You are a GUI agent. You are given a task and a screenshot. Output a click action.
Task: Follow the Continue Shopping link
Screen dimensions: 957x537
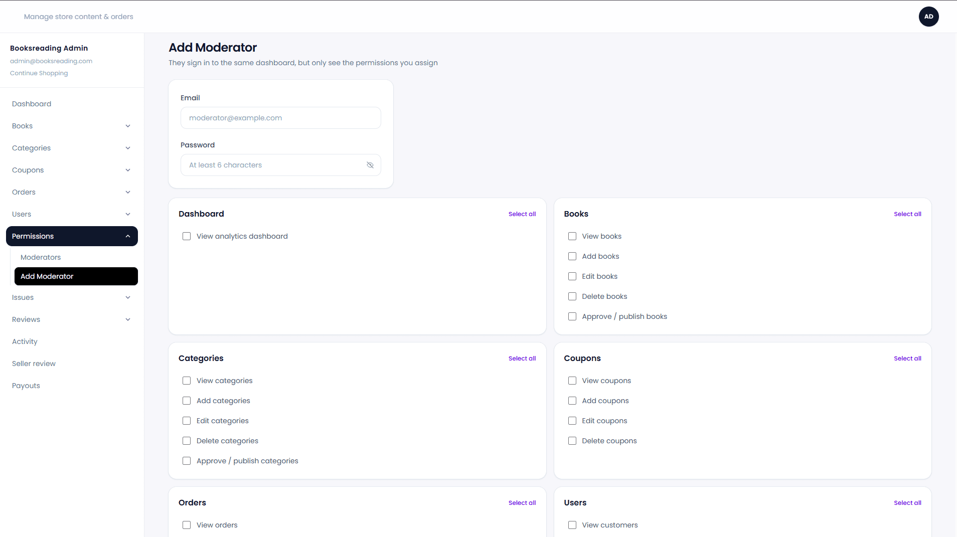tap(39, 73)
